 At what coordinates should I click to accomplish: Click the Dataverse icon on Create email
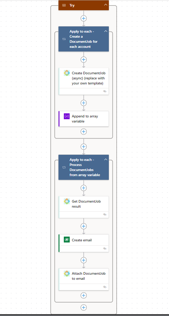pyautogui.click(x=67, y=240)
